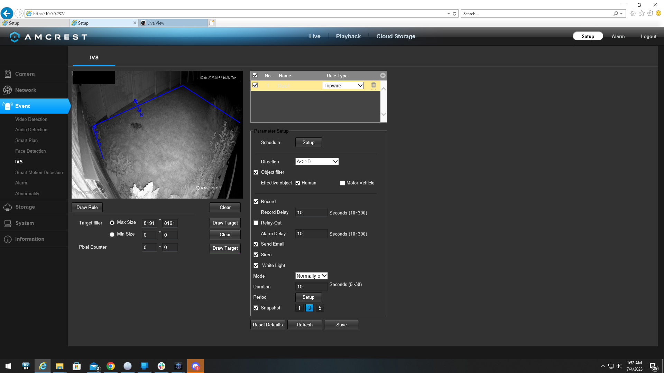The height and width of the screenshot is (373, 664).
Task: Open the search provider dropdown arrow
Action: click(x=621, y=14)
